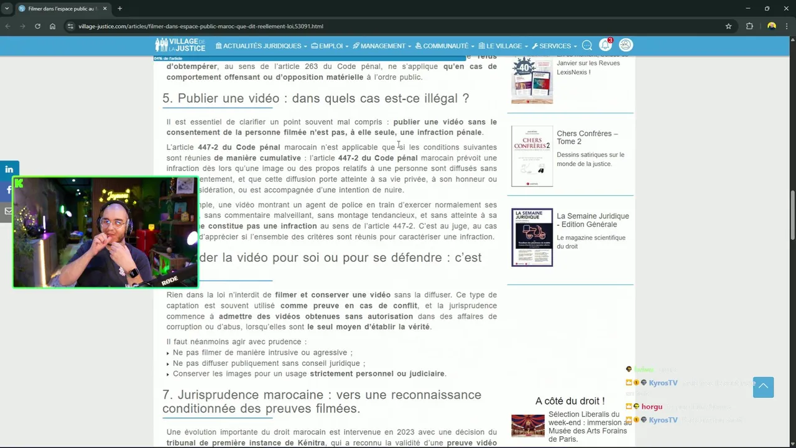
Task: Open the Chrome profile avatar
Action: click(x=772, y=26)
